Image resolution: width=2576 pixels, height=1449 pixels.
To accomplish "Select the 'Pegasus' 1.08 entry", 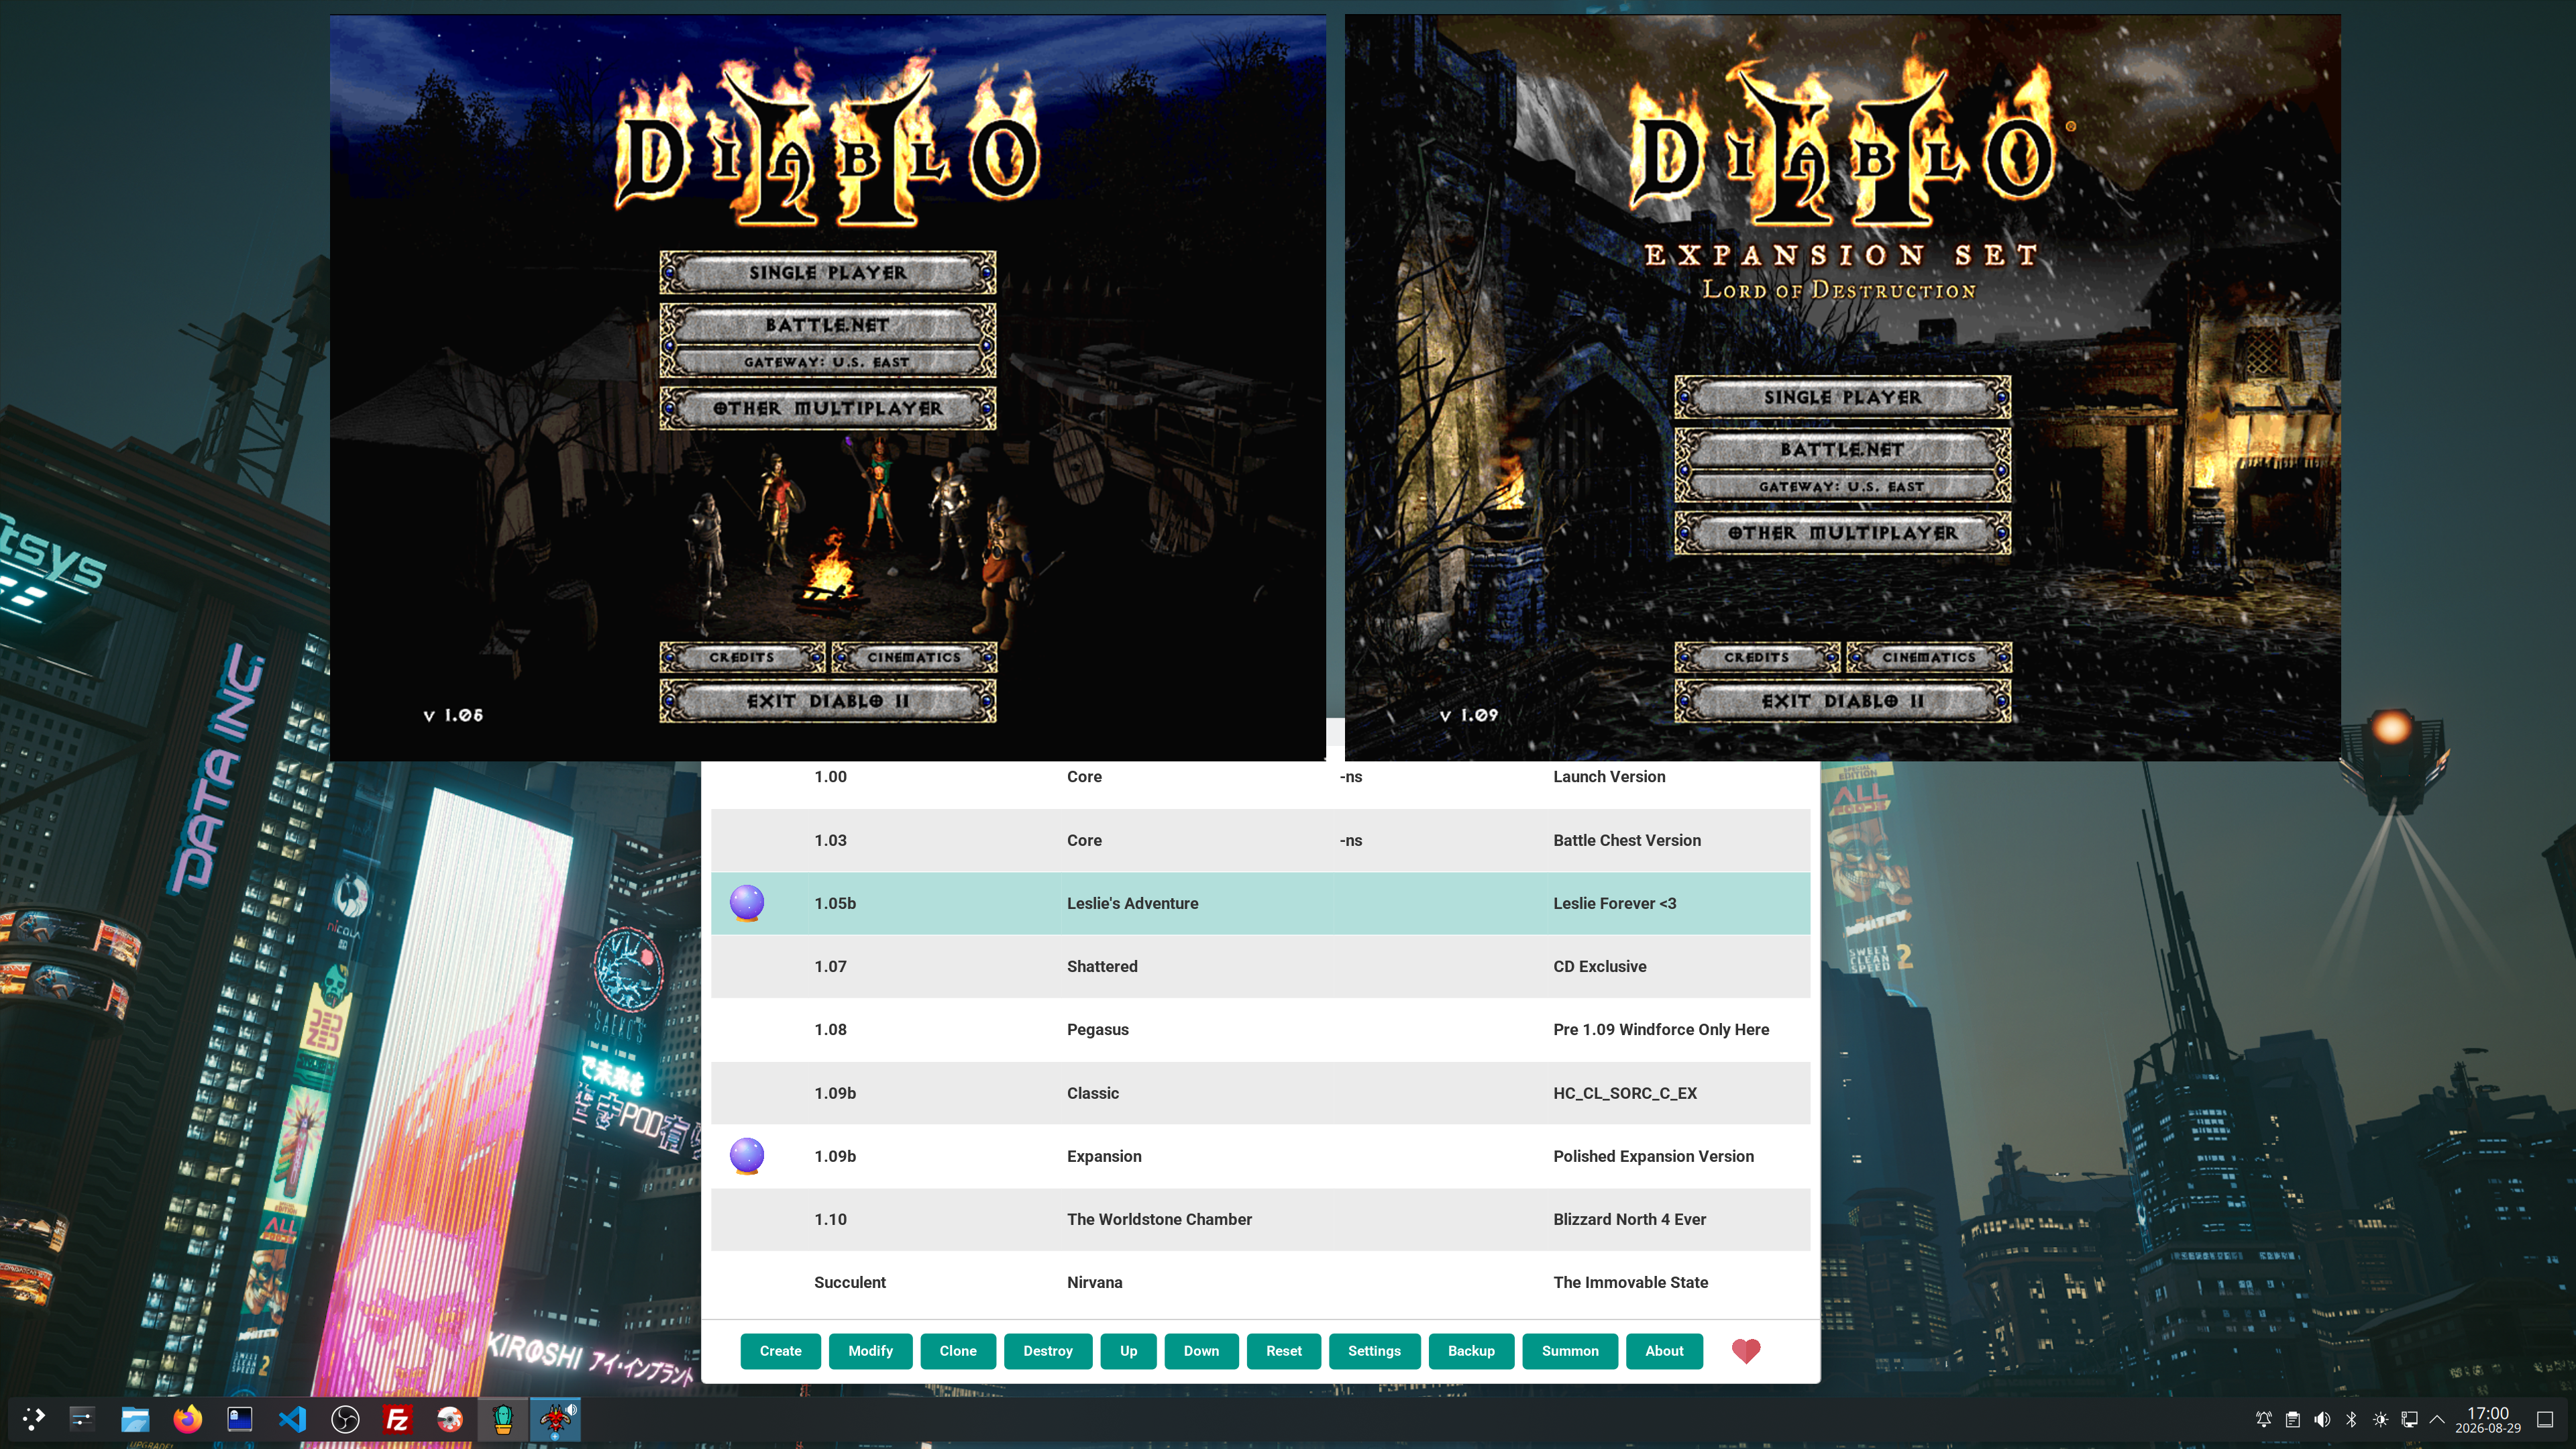I will (1260, 1029).
